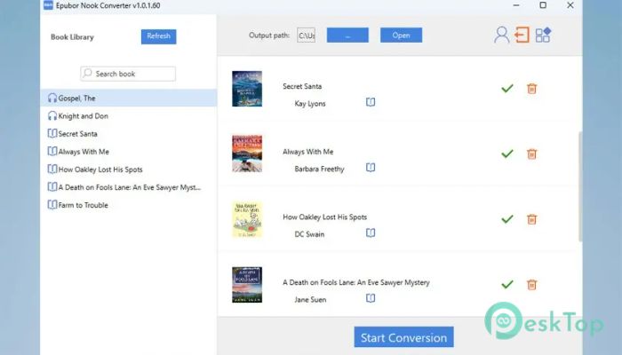This screenshot has width=622, height=355.
Task: Click the Epubor app icon in title bar
Action: (x=48, y=5)
